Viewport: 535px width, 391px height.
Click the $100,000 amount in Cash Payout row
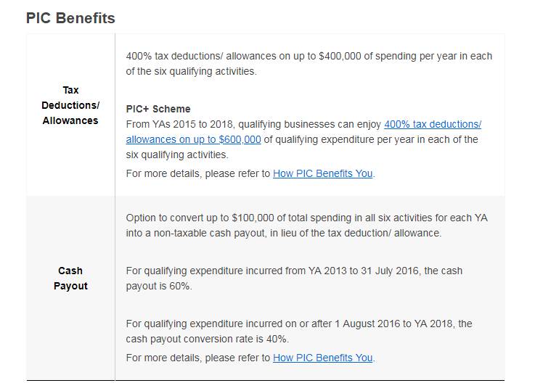(x=254, y=218)
